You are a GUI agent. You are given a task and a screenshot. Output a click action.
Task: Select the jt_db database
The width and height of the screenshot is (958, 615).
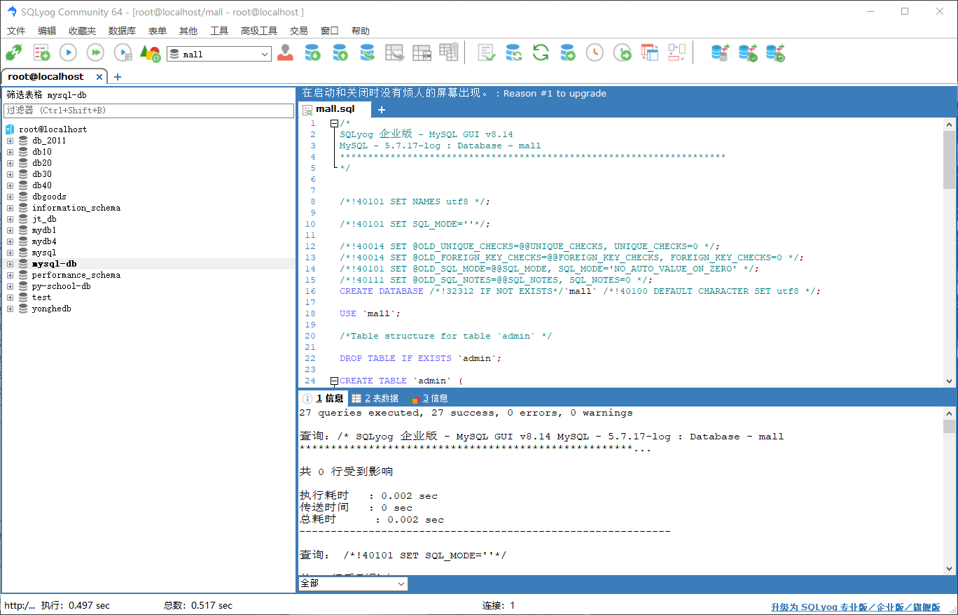pos(44,219)
